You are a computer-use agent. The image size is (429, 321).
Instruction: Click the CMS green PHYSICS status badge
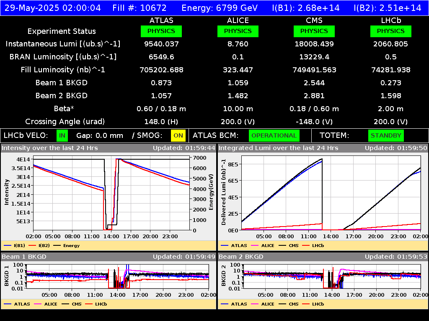pos(314,31)
